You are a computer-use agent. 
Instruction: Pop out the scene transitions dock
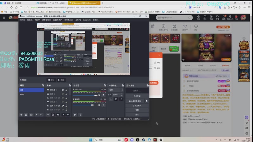click(123, 86)
